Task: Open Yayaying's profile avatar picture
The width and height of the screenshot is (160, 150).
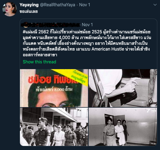Action: [x=10, y=9]
